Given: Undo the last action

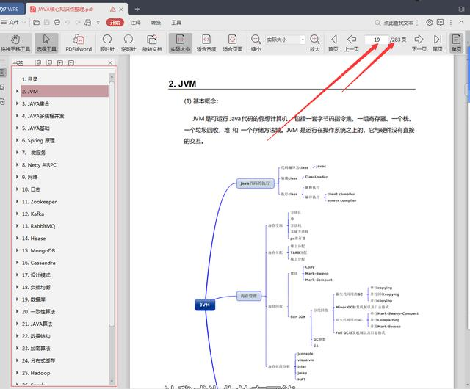Looking at the screenshot, I should (x=67, y=23).
